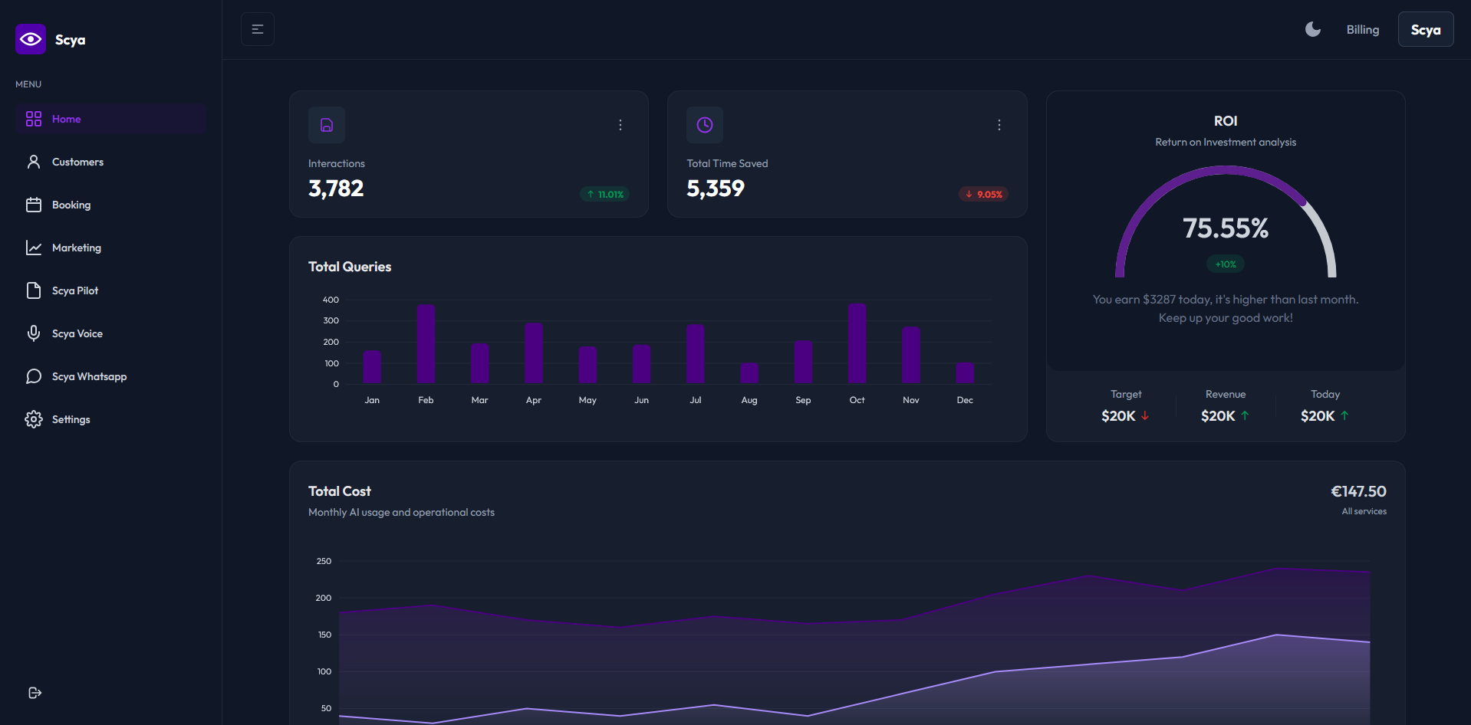Expand the Today metric arrow in ROI card

tap(1344, 416)
